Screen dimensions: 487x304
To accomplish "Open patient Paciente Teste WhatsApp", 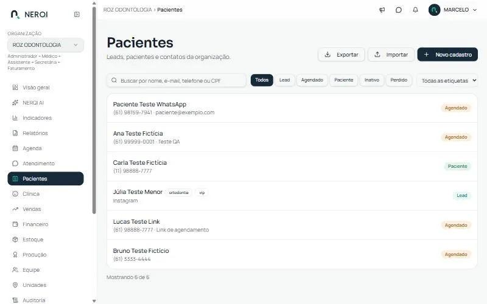I will point(292,108).
